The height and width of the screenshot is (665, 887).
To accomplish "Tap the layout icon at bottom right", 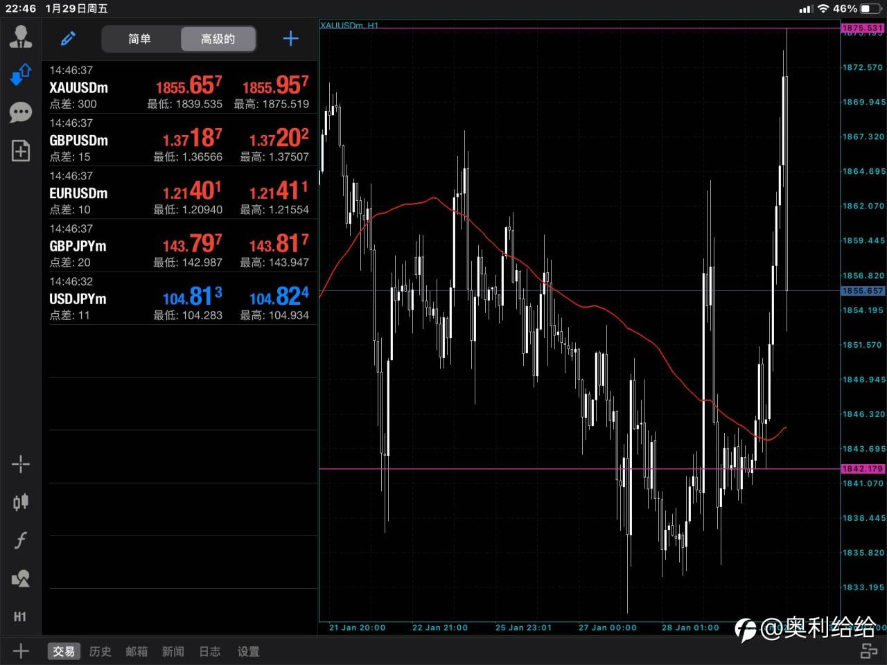I will (x=868, y=651).
